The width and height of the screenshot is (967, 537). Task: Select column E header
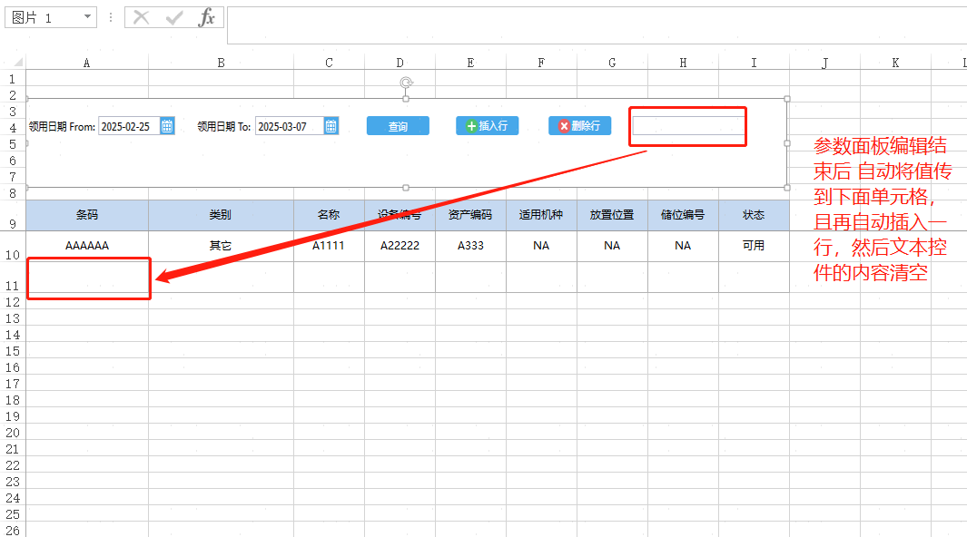coord(470,63)
